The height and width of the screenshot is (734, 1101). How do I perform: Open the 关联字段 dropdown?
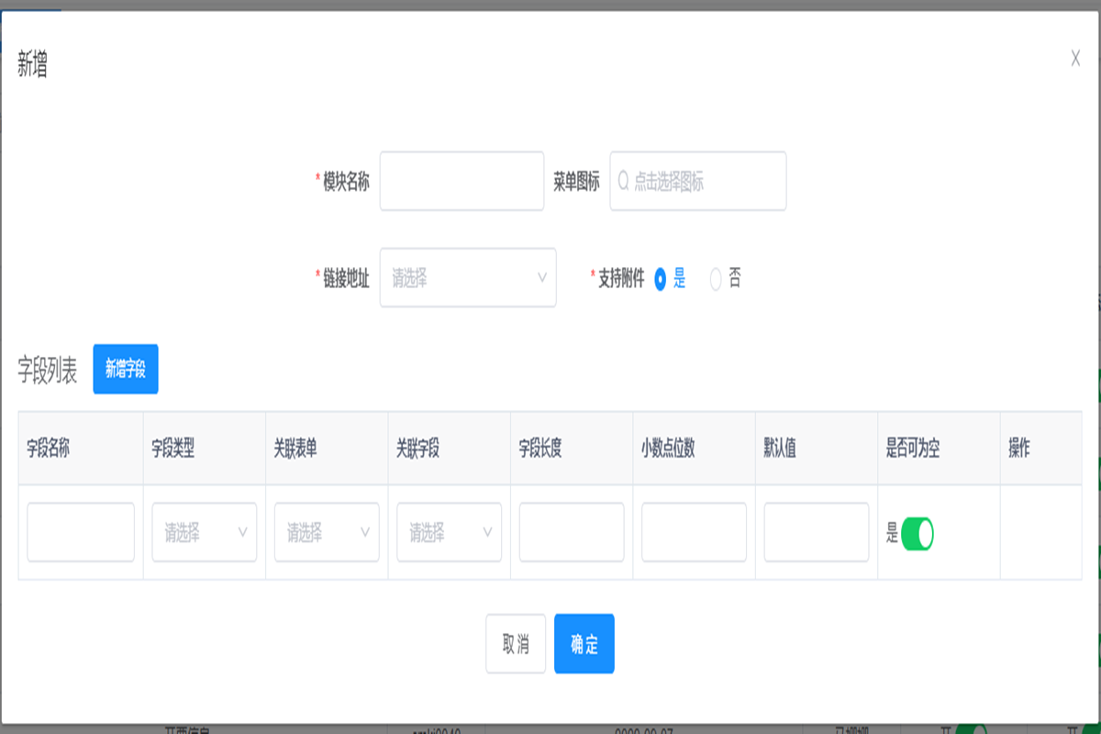click(449, 532)
